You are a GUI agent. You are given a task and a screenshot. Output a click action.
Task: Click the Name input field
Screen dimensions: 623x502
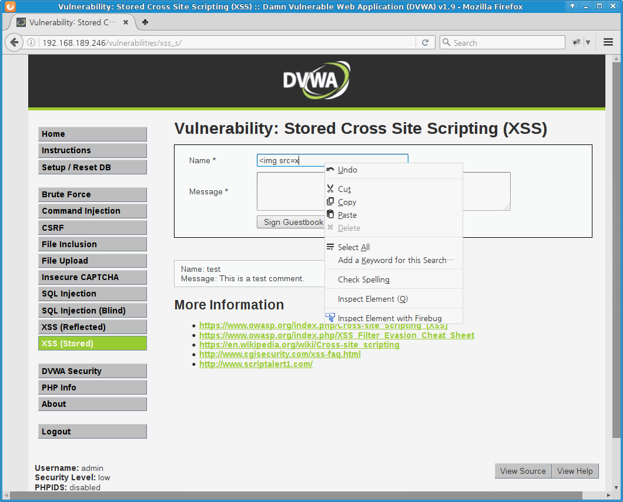point(332,160)
